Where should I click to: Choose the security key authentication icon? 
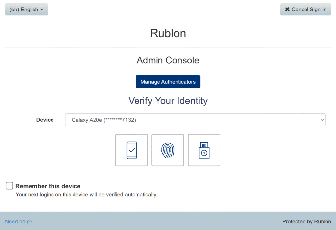[204, 150]
